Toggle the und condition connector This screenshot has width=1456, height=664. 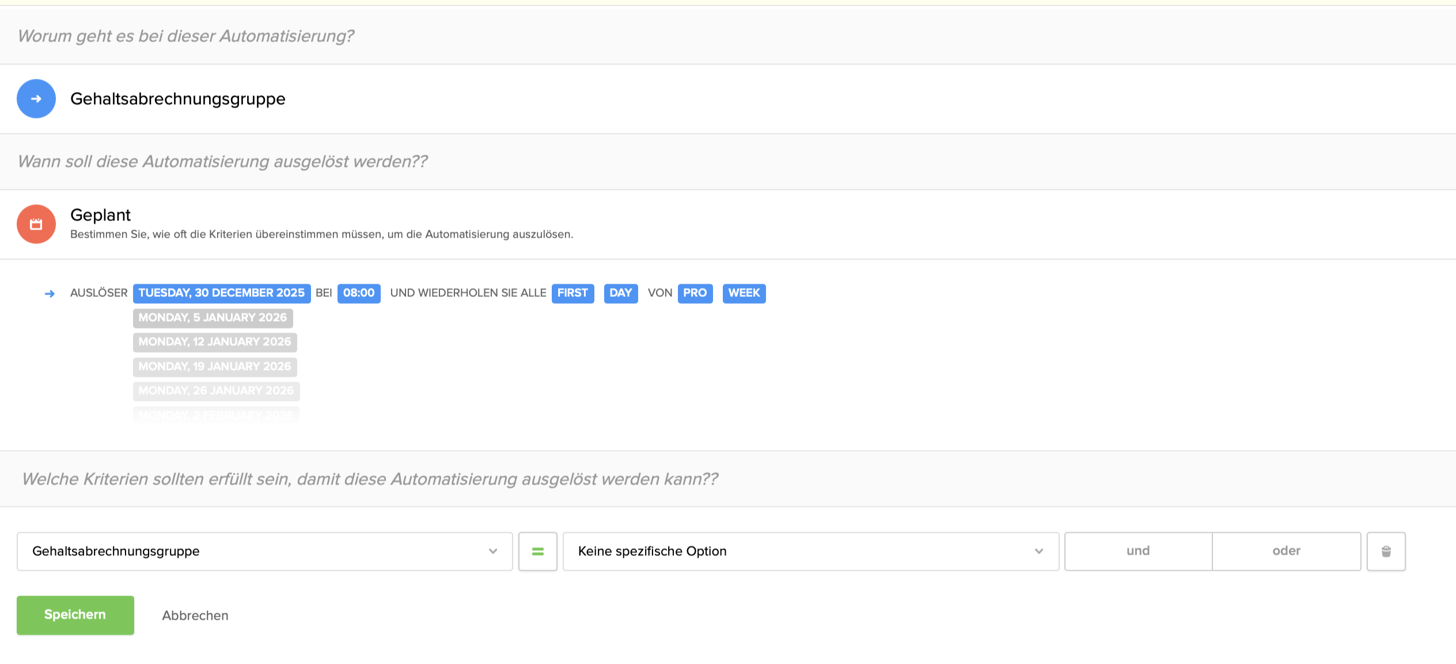click(x=1137, y=551)
